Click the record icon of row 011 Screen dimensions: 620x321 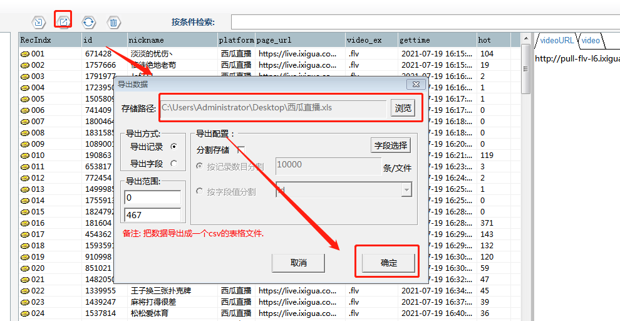point(25,167)
